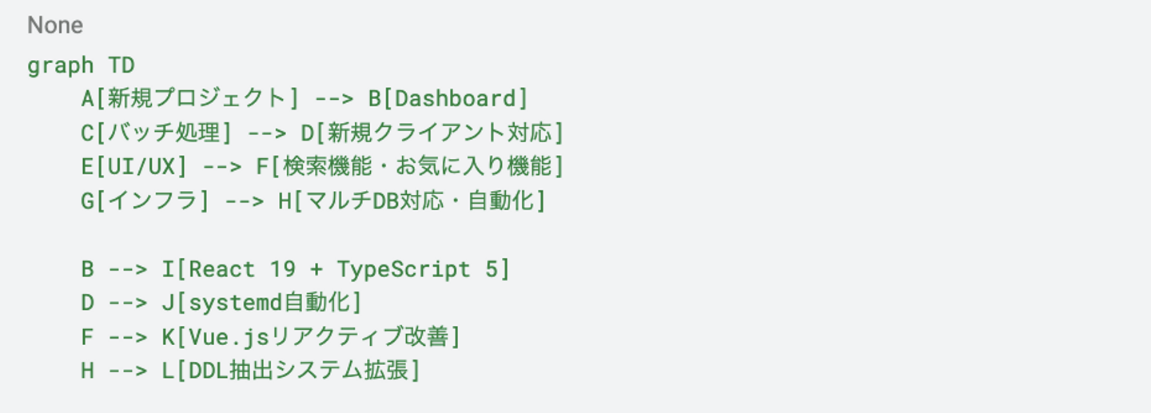The image size is (1151, 413).
Task: Click the "graph TD" declaration line
Action: 81,65
